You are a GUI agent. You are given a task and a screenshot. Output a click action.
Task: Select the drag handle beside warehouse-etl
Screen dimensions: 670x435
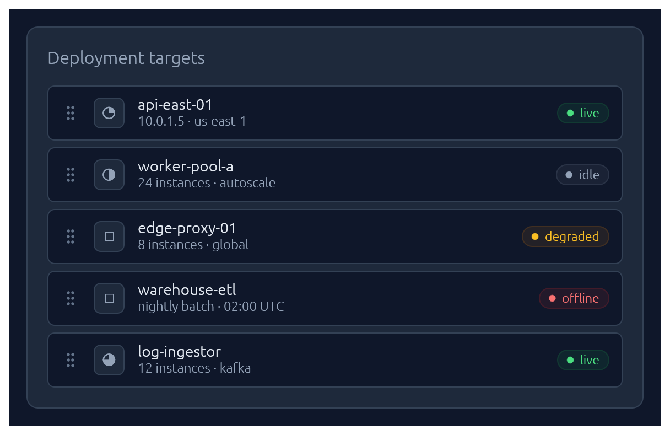[71, 298]
